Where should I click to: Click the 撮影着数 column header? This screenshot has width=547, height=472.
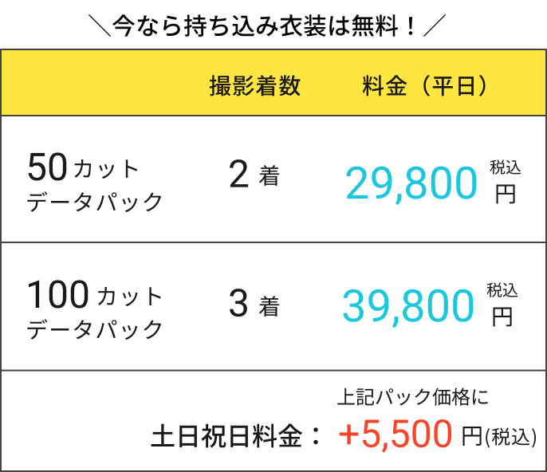tap(255, 86)
